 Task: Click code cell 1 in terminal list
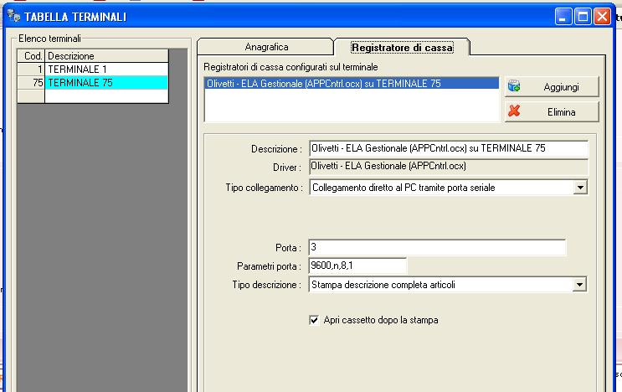[x=31, y=69]
